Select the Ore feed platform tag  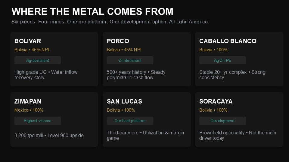coord(130,121)
